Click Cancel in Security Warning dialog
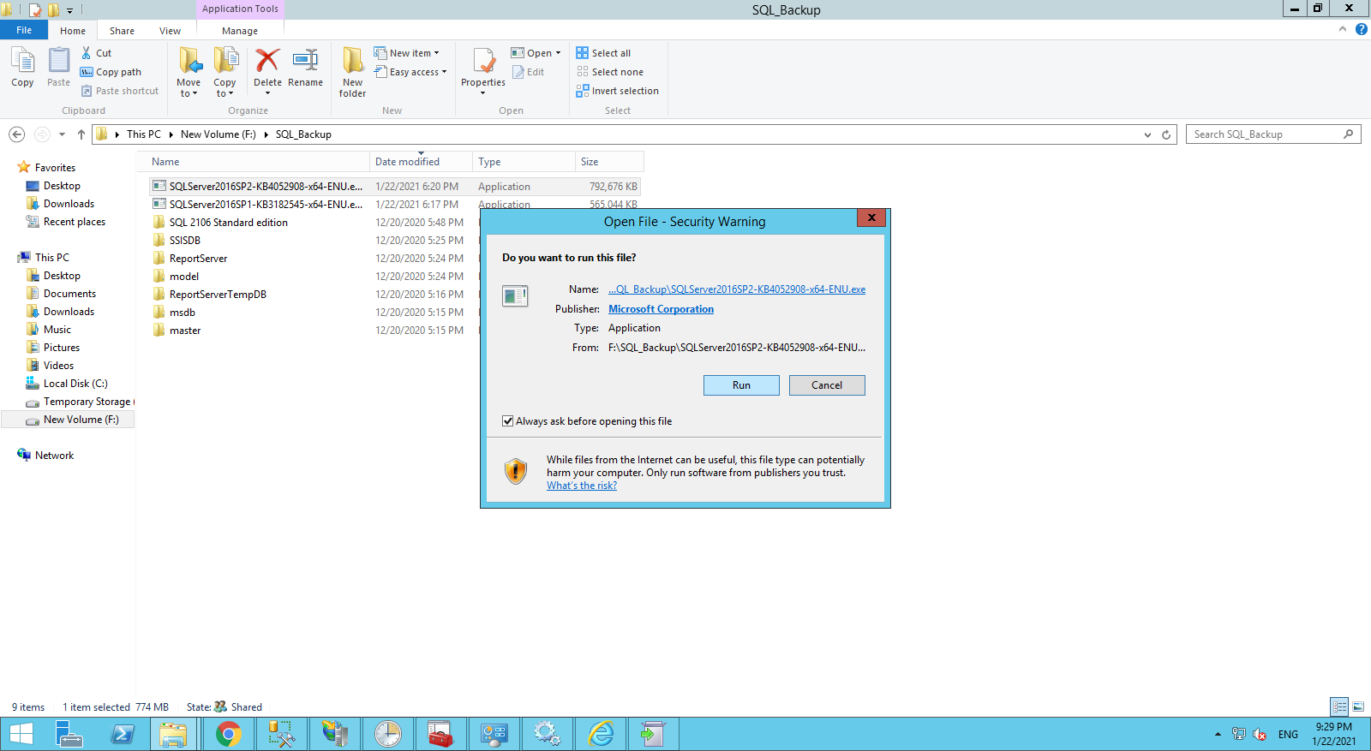1371x751 pixels. click(x=827, y=385)
